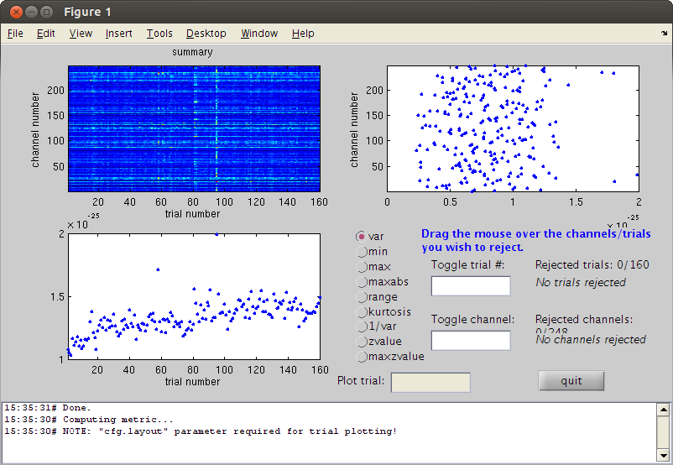This screenshot has height=465, width=673.
Task: Open the Edit menu
Action: point(45,34)
